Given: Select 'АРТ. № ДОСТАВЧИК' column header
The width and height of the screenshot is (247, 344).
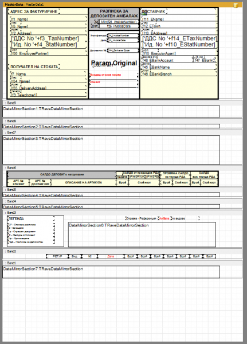Looking at the screenshot, I should point(40,182).
